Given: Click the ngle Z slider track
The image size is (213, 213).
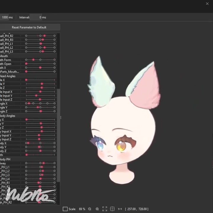Looking at the screenshot, I should point(40,112).
